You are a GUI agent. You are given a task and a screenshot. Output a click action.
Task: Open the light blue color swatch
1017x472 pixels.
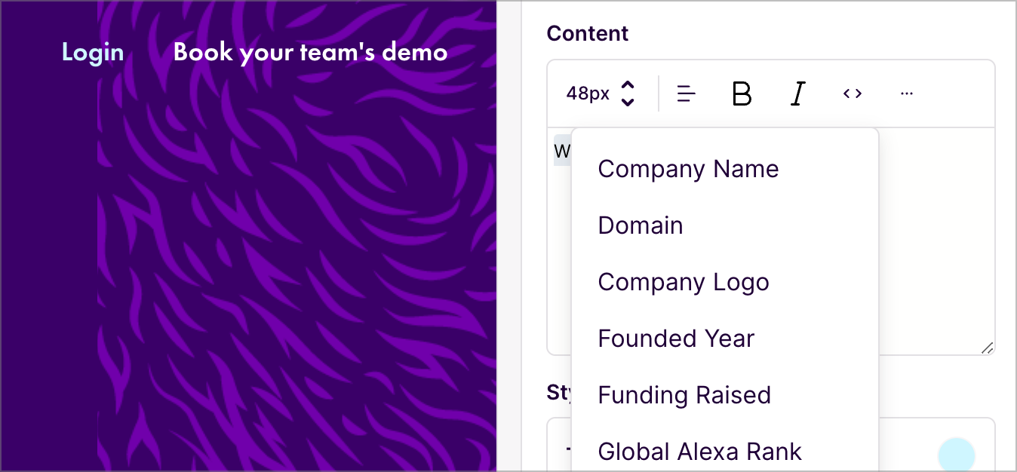[x=956, y=455]
